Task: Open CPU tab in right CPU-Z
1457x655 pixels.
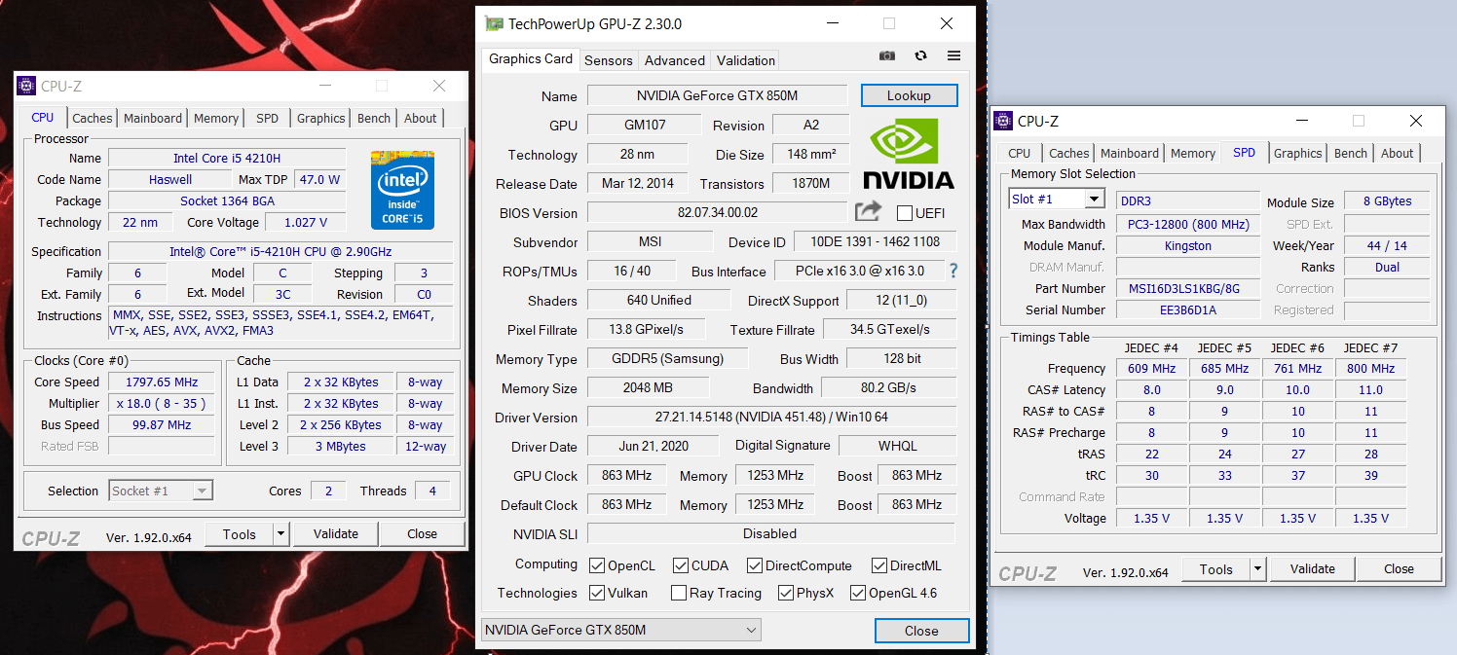Action: pos(1020,153)
